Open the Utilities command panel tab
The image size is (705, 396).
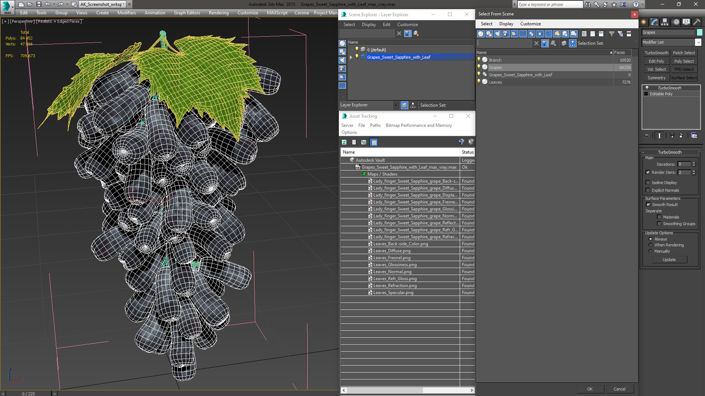point(697,22)
